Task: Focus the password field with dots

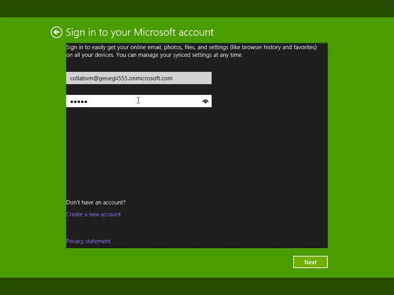Action: pos(139,101)
